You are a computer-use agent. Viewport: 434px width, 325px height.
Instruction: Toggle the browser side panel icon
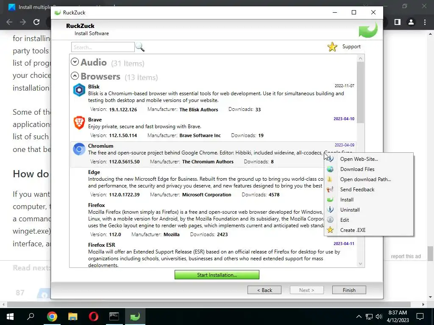click(398, 22)
